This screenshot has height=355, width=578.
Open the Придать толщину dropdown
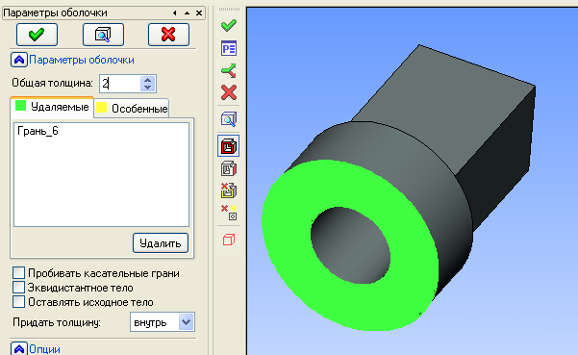click(x=186, y=322)
